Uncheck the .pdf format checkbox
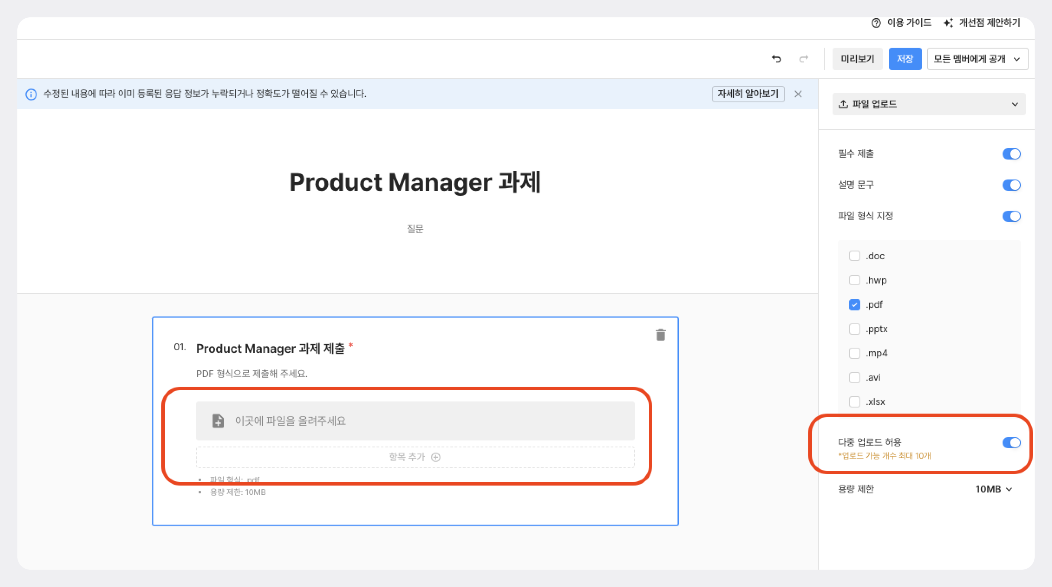This screenshot has height=587, width=1052. 854,305
